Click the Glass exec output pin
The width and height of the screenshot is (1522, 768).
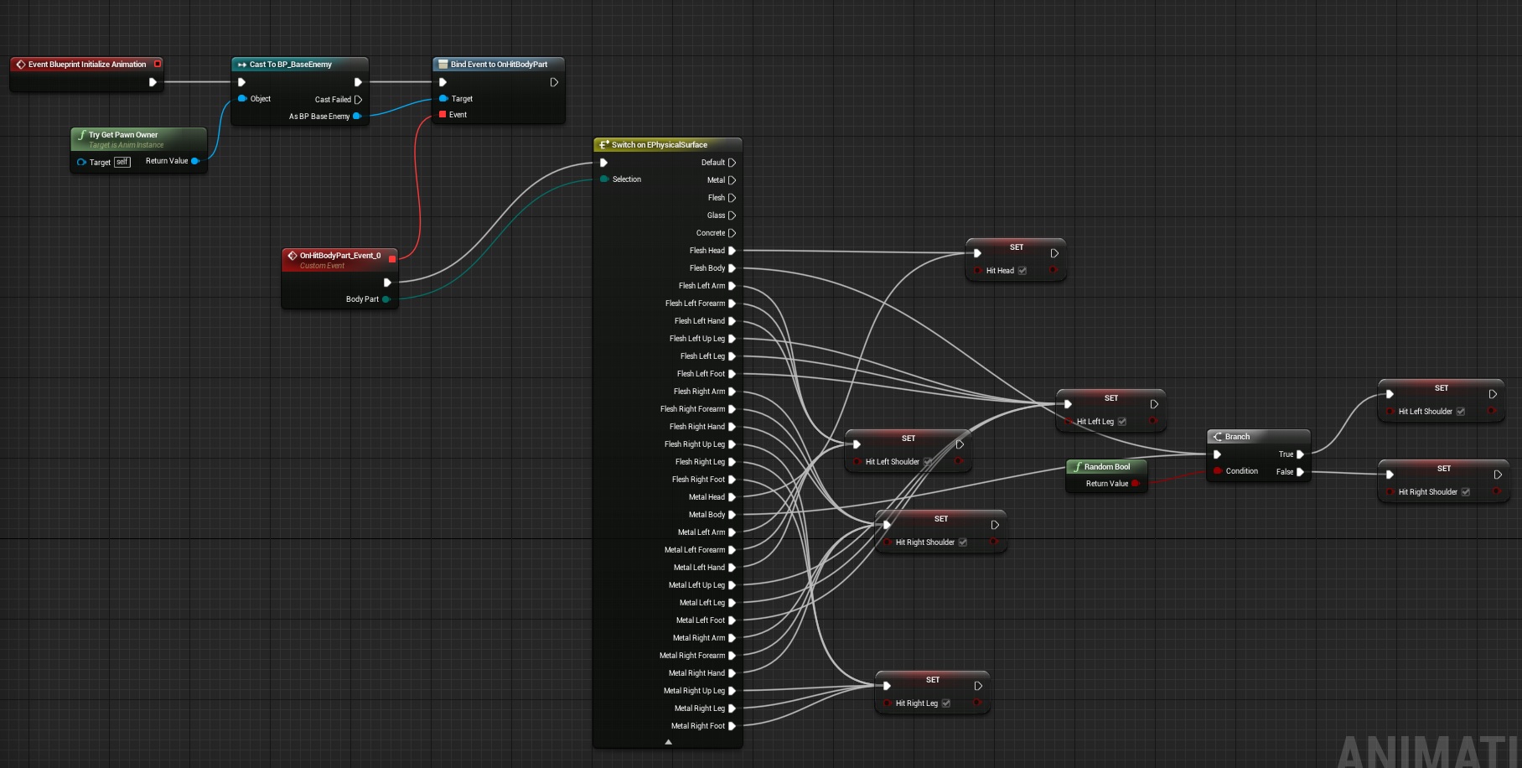point(732,215)
